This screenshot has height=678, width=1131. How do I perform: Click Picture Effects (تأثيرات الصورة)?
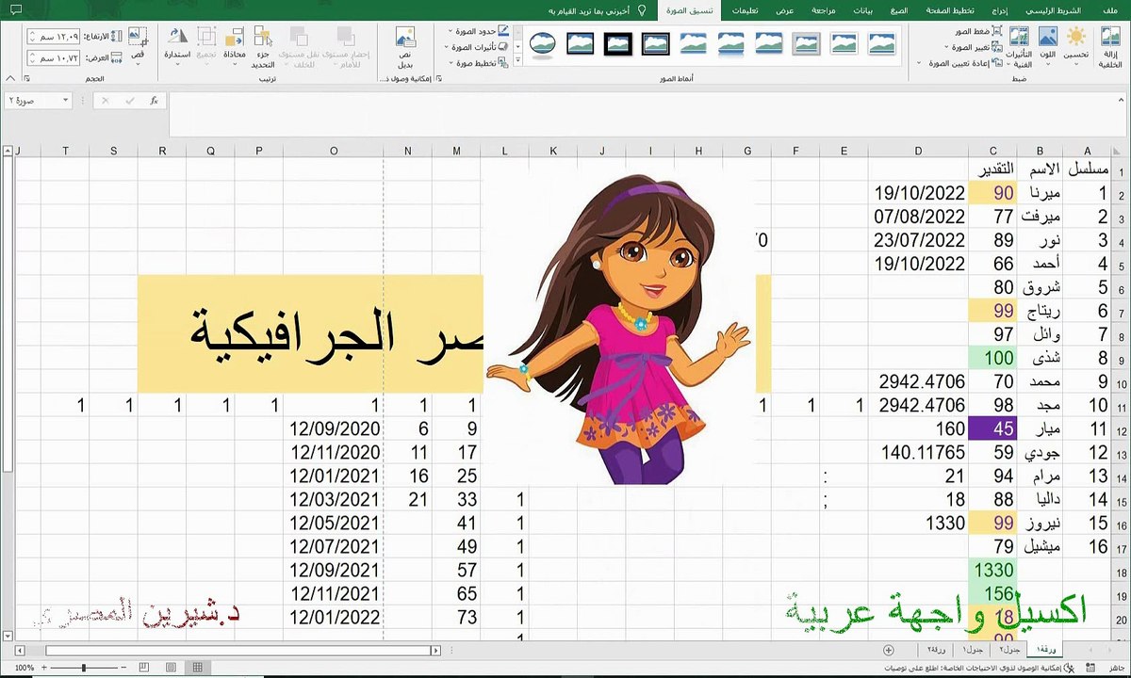(478, 47)
